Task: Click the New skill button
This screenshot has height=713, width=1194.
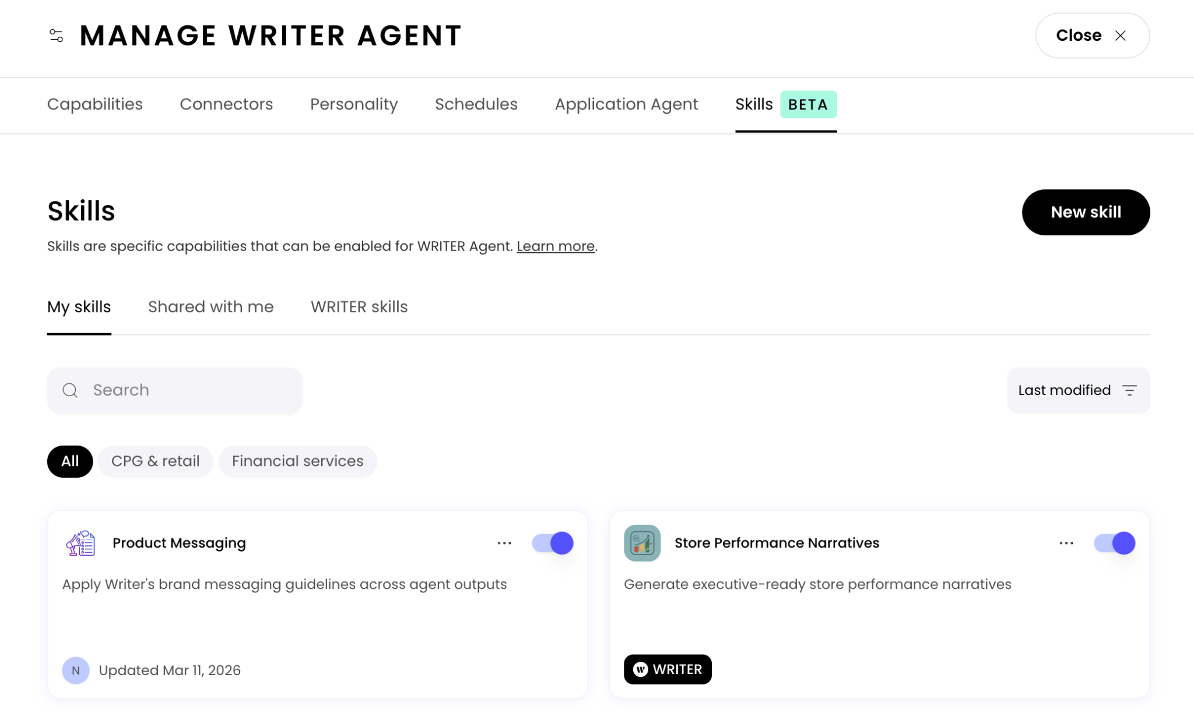Action: pyautogui.click(x=1086, y=212)
